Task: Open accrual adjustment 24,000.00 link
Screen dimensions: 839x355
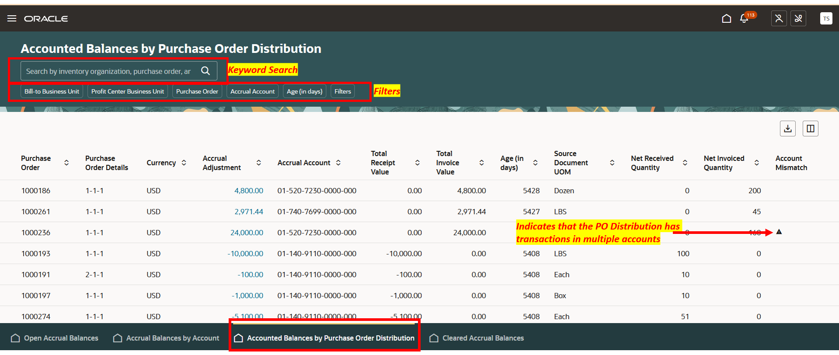Action: point(247,233)
